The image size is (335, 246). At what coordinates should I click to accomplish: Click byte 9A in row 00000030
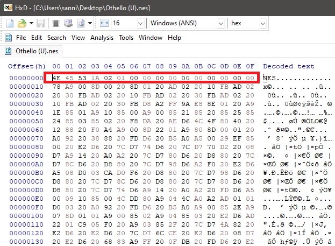[186, 104]
